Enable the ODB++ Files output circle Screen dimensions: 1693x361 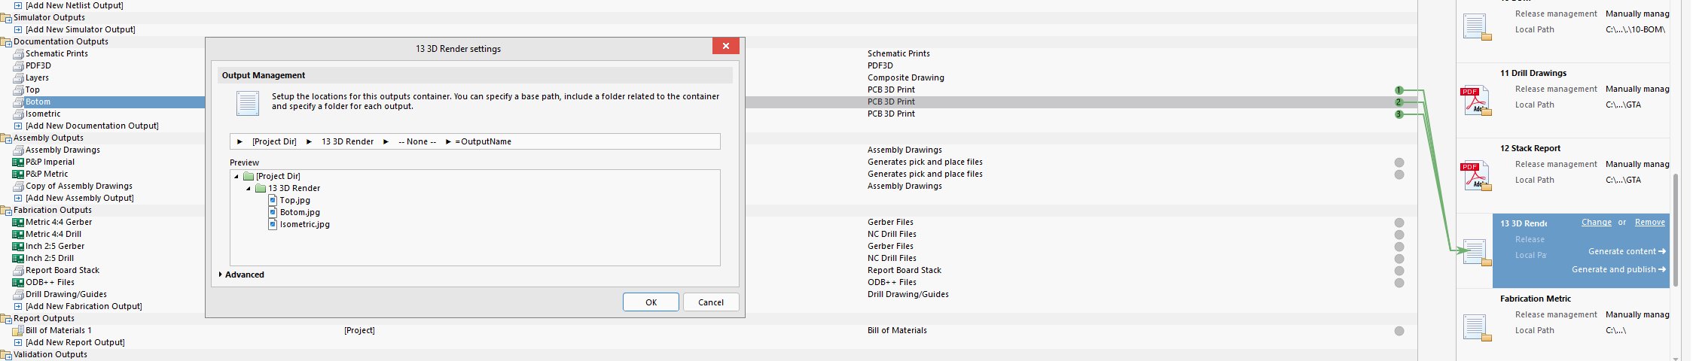pyautogui.click(x=1399, y=283)
